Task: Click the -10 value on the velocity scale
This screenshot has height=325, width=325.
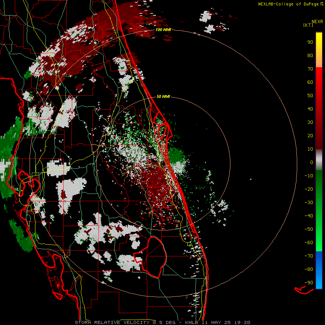Action: [x=309, y=176]
